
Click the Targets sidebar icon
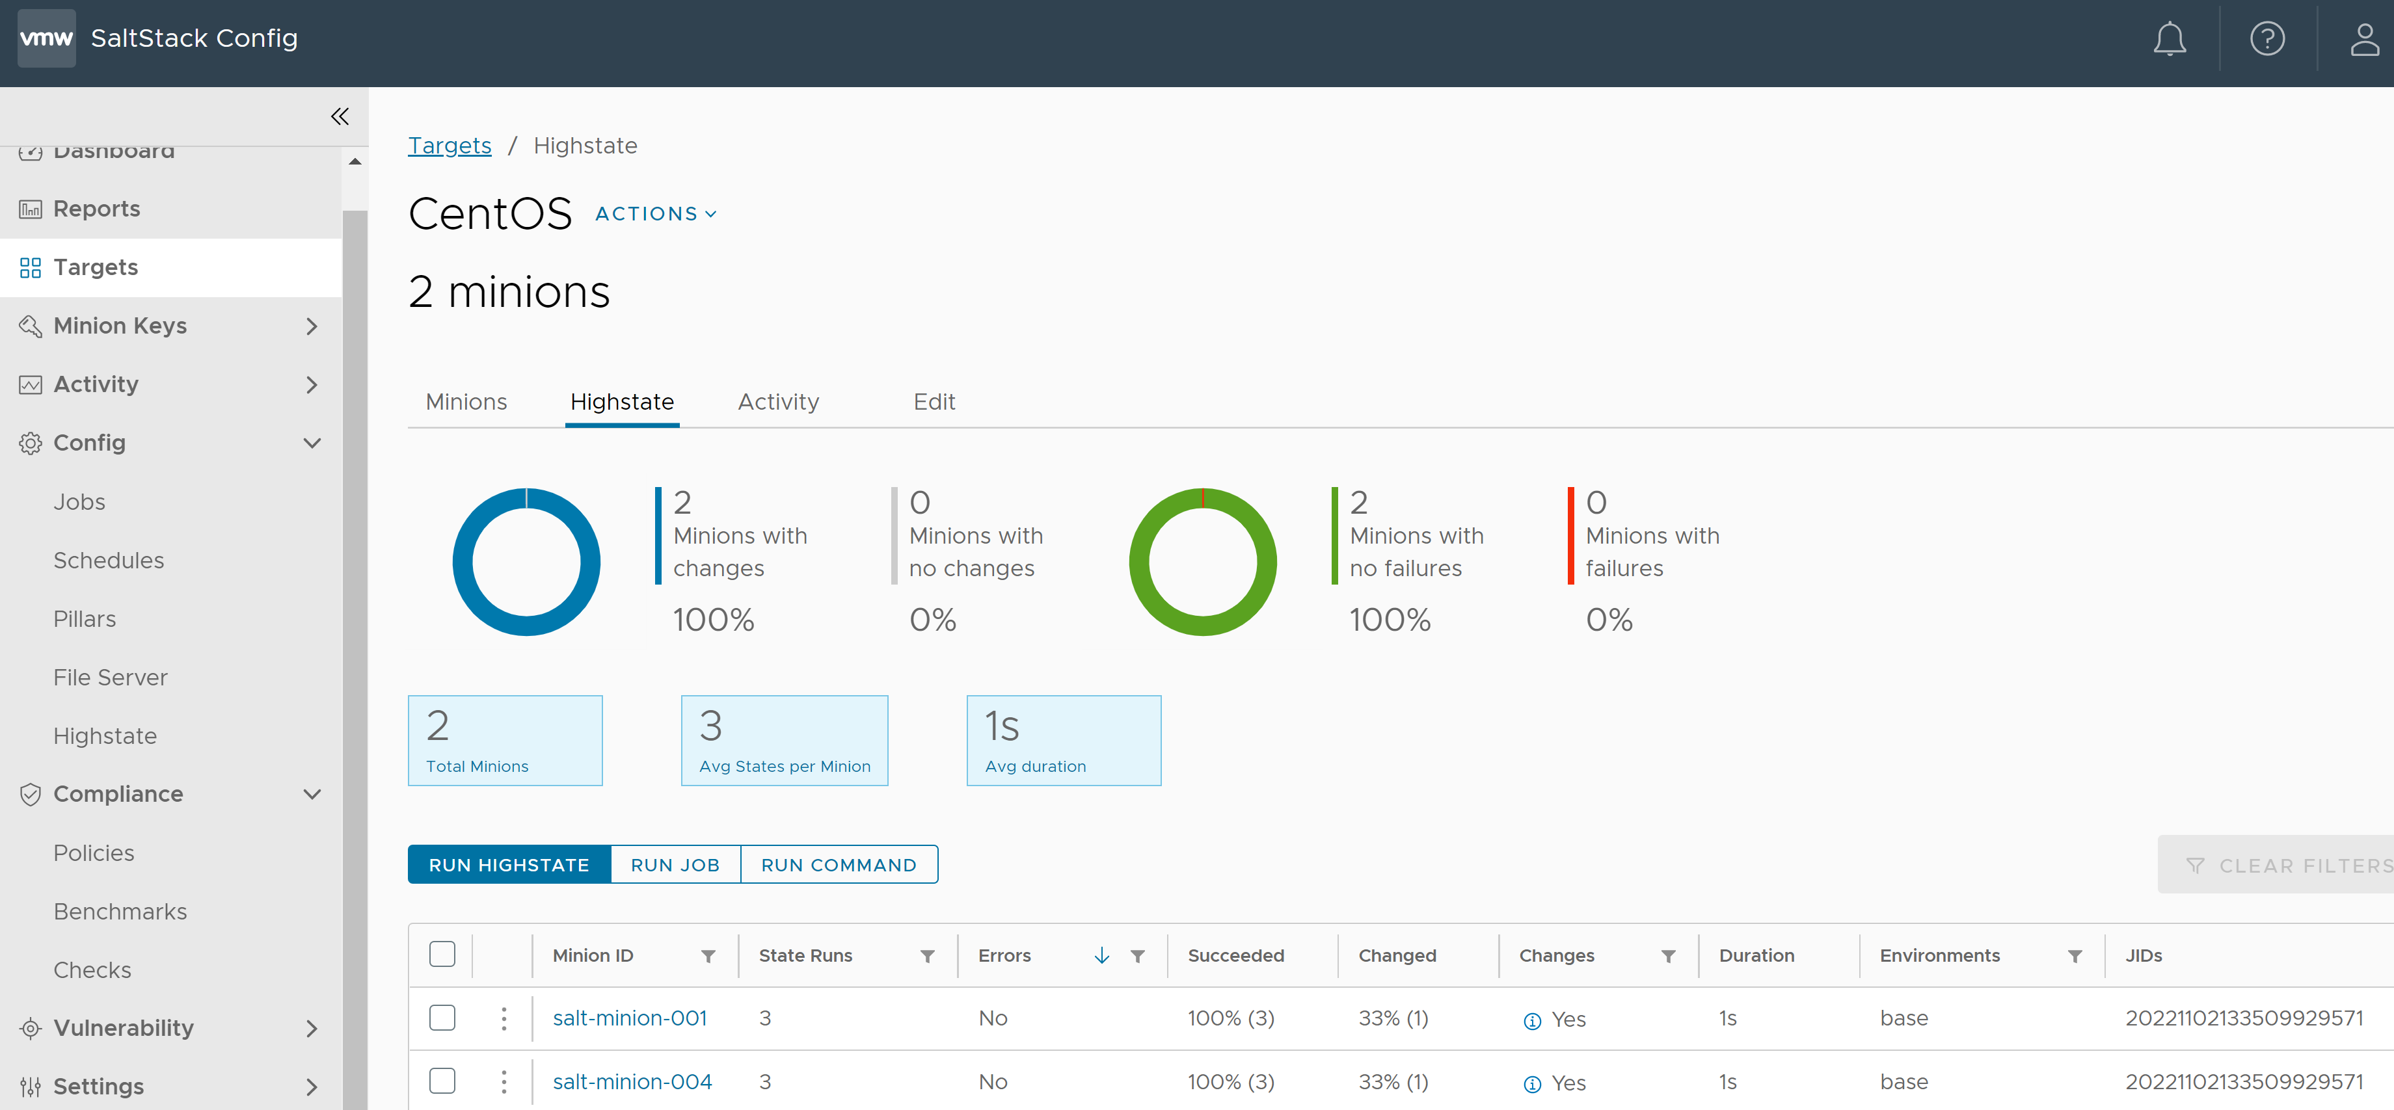click(x=29, y=267)
